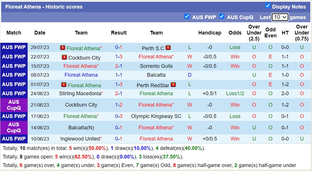Disable the AUS FWP filter checkbox
This screenshot has width=312, height=171.
click(x=187, y=17)
